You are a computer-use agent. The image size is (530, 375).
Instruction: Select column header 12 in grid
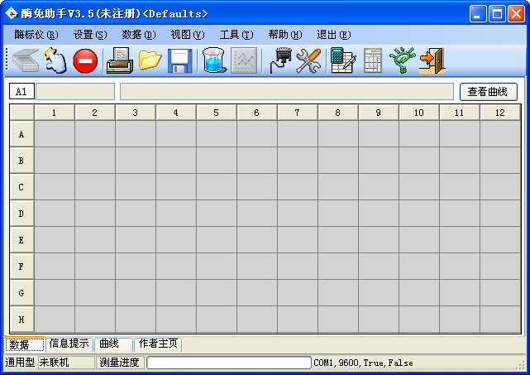[499, 113]
